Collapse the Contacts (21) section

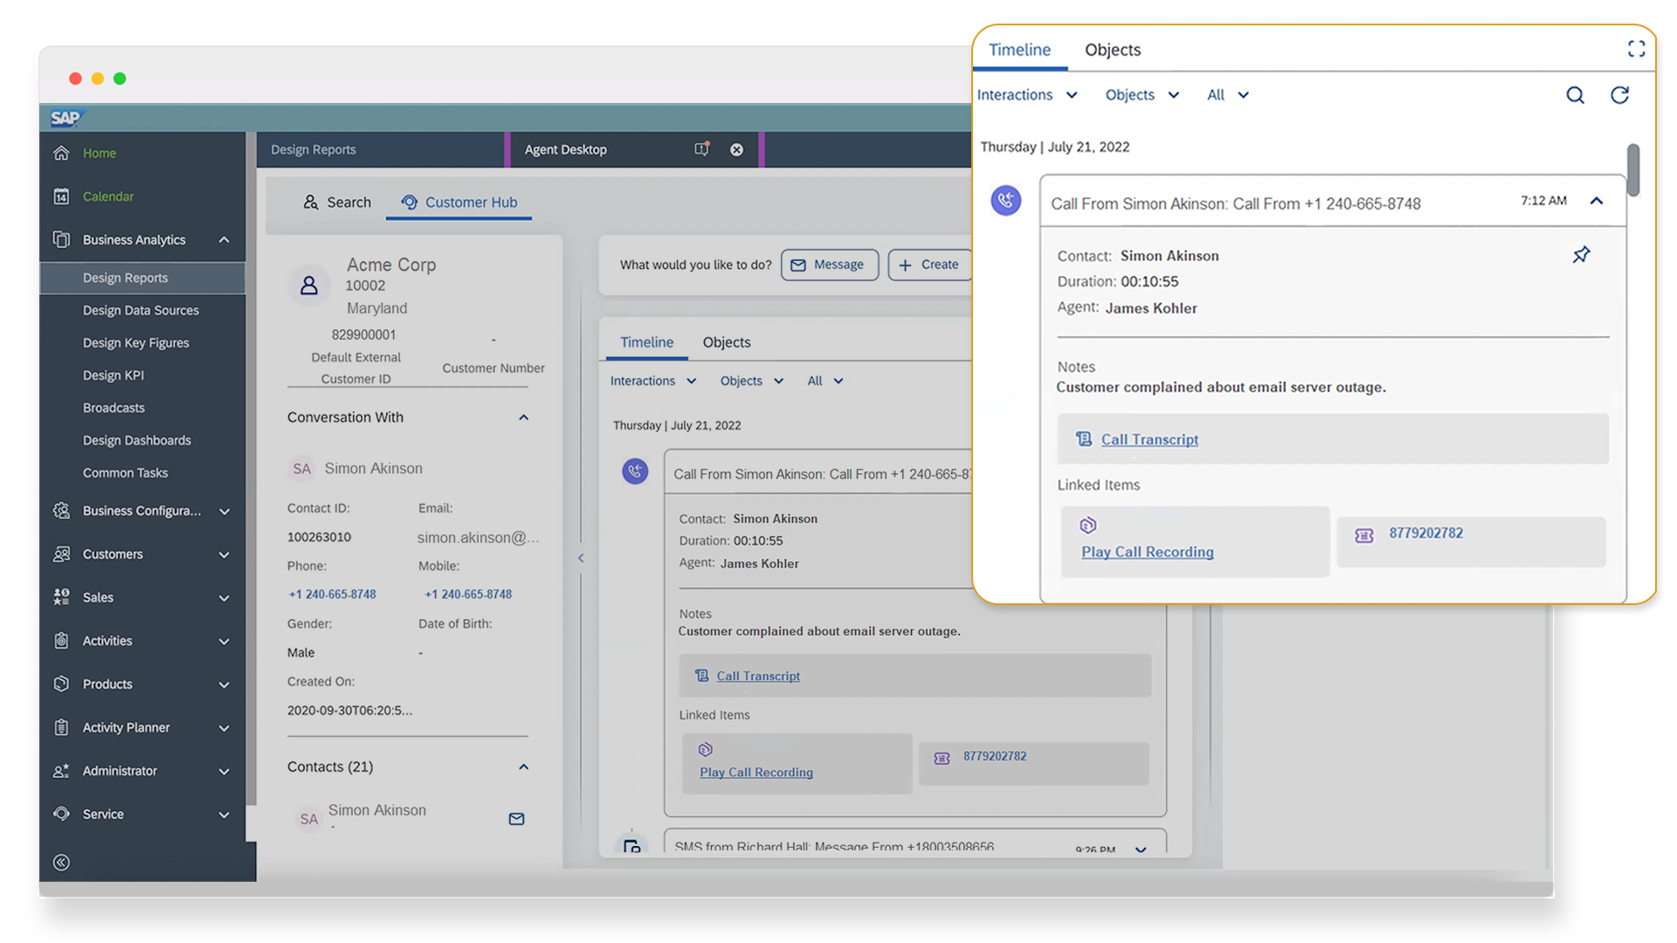point(523,767)
